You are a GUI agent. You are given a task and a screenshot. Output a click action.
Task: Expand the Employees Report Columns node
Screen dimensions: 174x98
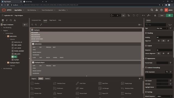pos(8,66)
